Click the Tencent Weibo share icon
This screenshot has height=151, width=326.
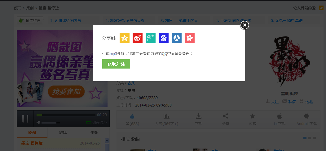[151, 38]
